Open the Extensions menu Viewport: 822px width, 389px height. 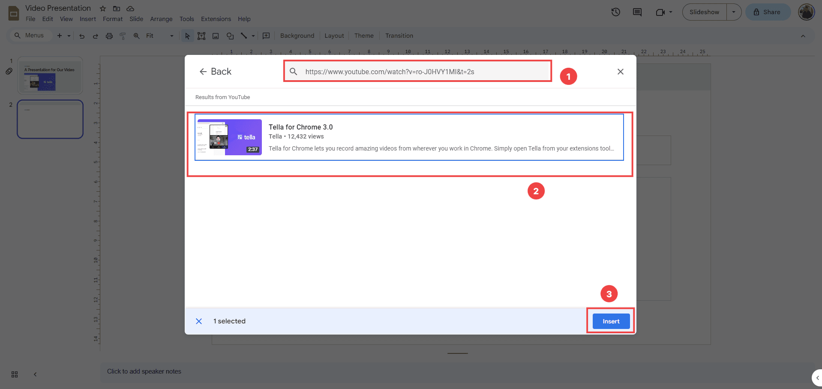pyautogui.click(x=216, y=19)
